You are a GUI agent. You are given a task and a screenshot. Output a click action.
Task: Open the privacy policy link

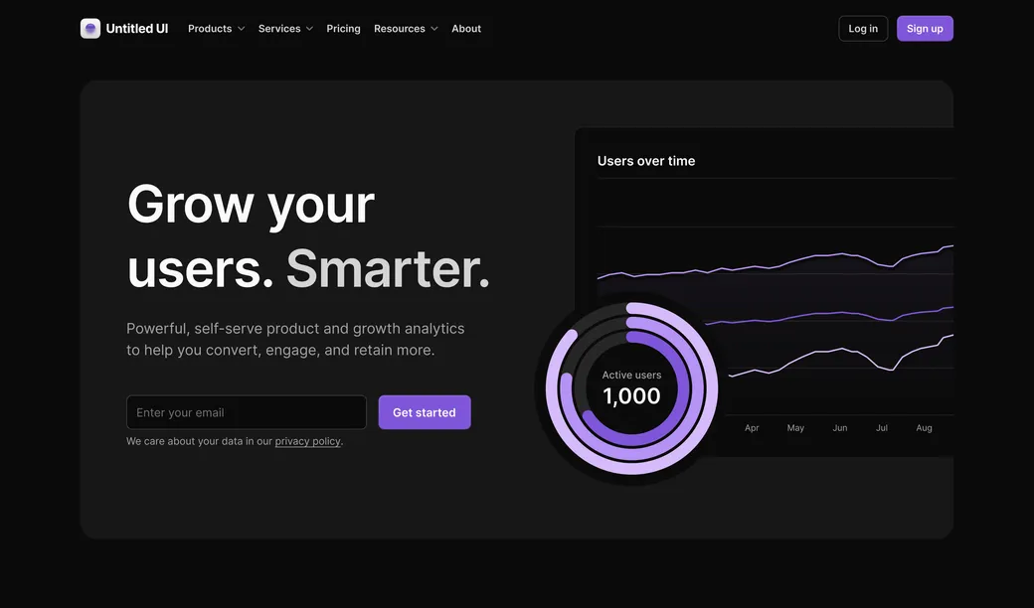click(x=308, y=441)
